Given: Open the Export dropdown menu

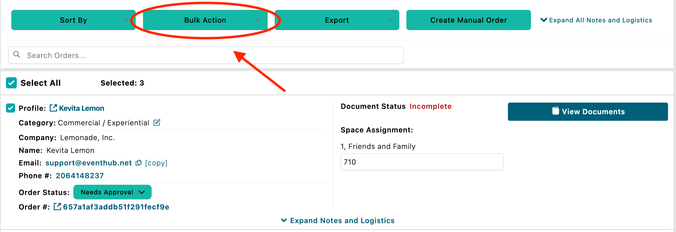Looking at the screenshot, I should coord(337,20).
